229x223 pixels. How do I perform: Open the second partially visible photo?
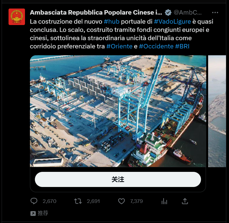[217, 111]
